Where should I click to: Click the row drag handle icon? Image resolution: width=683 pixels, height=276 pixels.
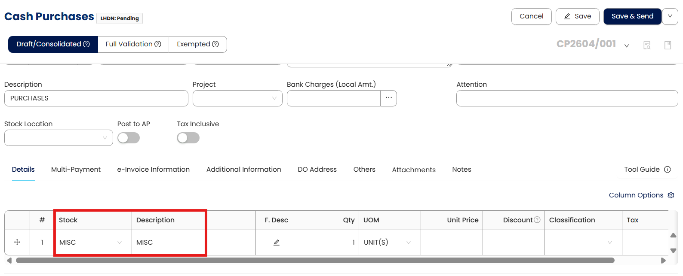(x=17, y=242)
